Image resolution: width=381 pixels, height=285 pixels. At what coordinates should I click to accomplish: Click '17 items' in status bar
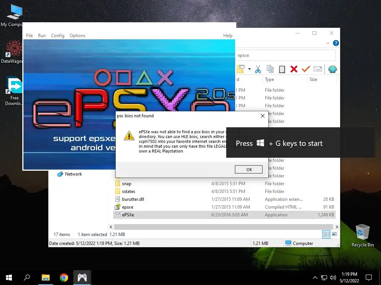(x=62, y=235)
